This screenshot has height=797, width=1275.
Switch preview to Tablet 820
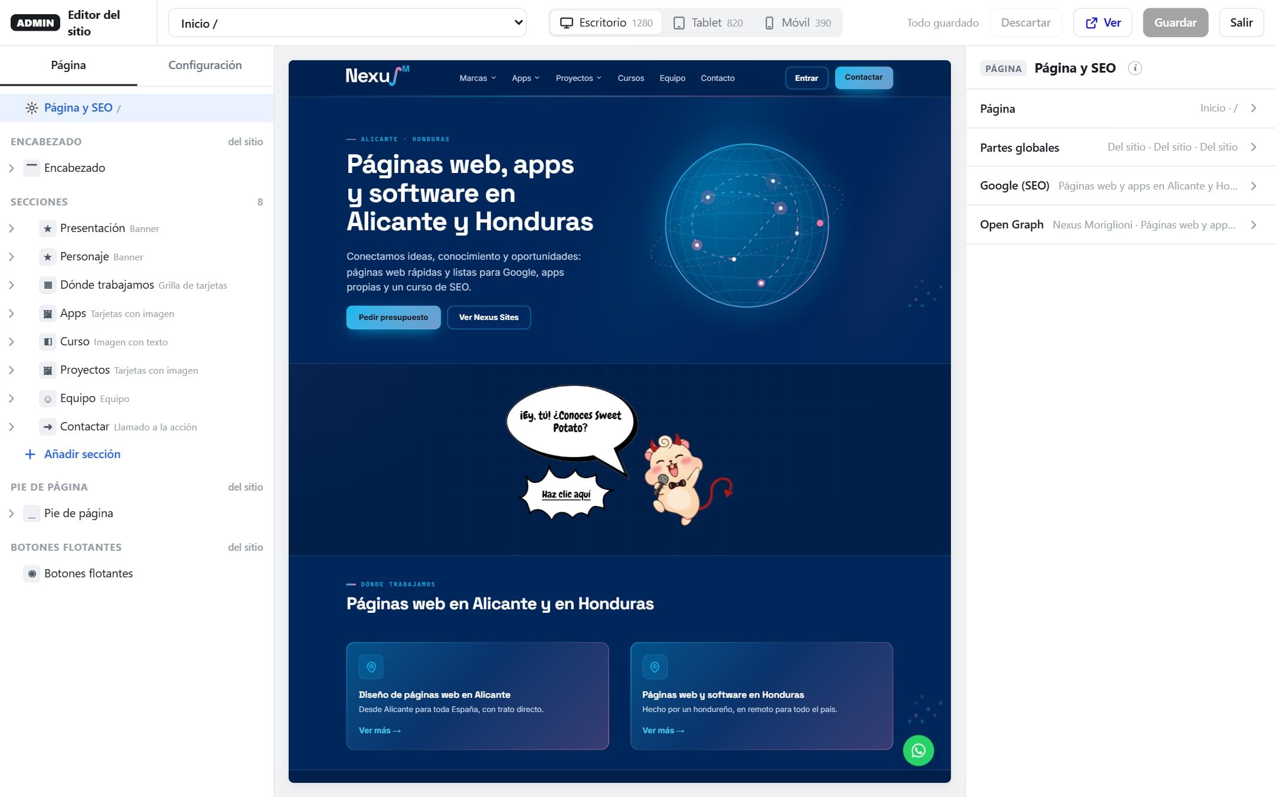click(708, 22)
